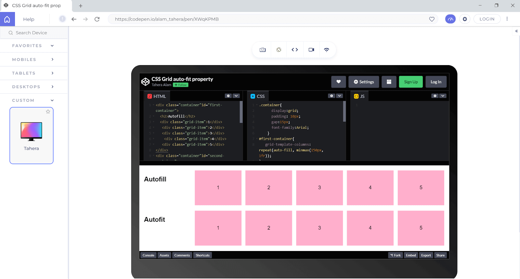Take a screenshot with the camera icon
The width and height of the screenshot is (520, 279).
pyautogui.click(x=263, y=50)
